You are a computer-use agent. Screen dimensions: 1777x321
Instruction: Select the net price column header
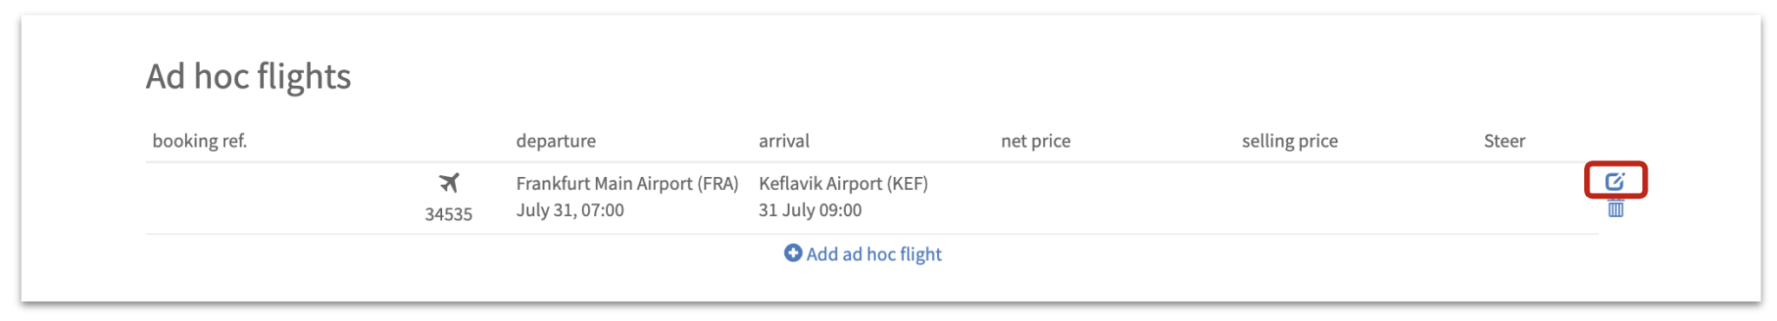coord(1035,141)
